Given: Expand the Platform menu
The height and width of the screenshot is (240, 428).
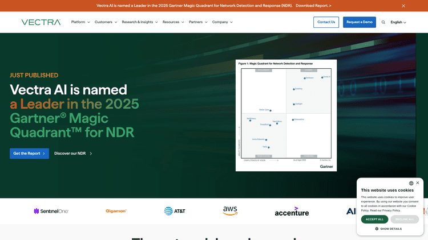Looking at the screenshot, I should [x=80, y=22].
